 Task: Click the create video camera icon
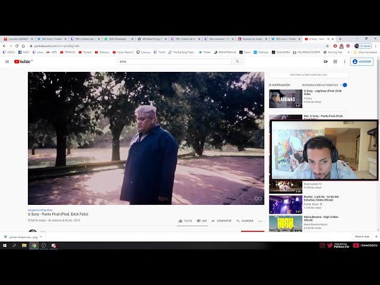pyautogui.click(x=326, y=62)
